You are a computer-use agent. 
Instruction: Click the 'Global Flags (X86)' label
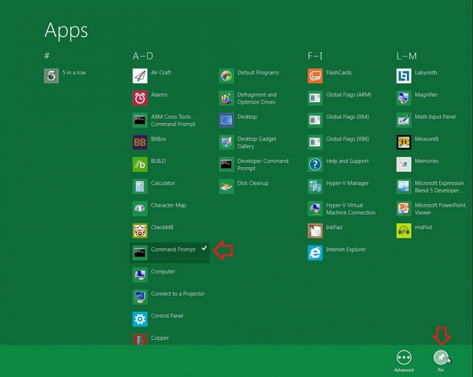[x=348, y=139]
